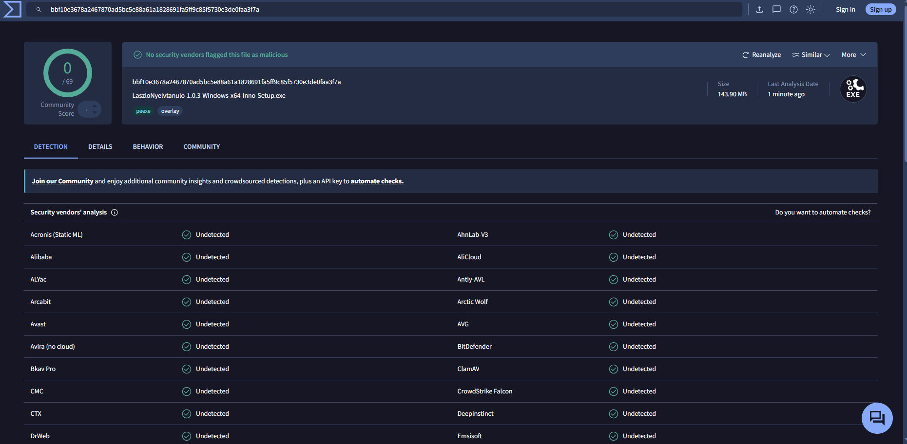Screen dimensions: 907x444
Task: Vote up on the community score
Action: coord(95,106)
